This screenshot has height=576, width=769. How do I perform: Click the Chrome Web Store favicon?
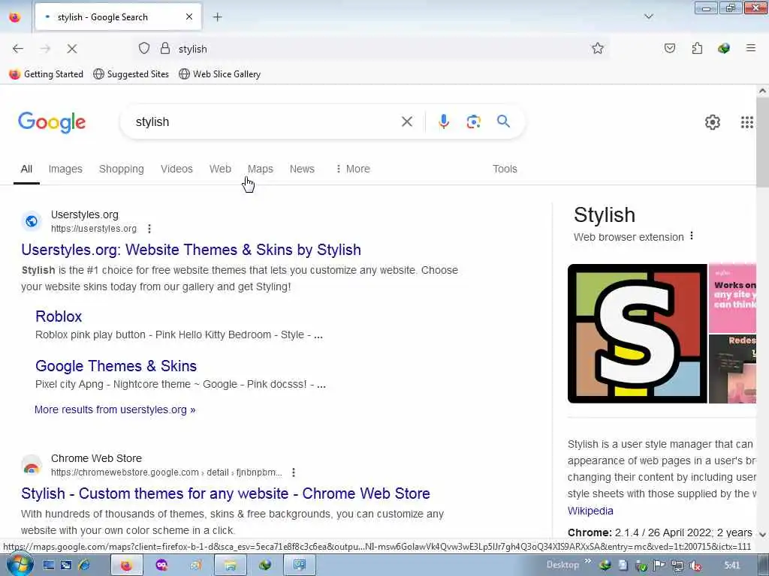pos(31,465)
